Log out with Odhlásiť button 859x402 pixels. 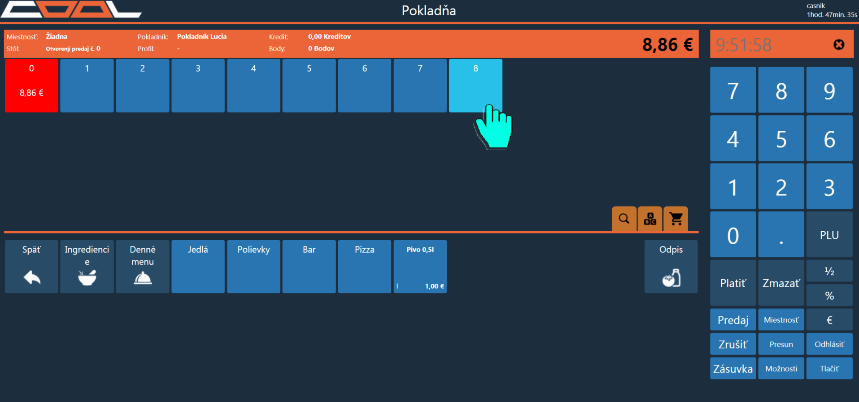click(x=829, y=344)
